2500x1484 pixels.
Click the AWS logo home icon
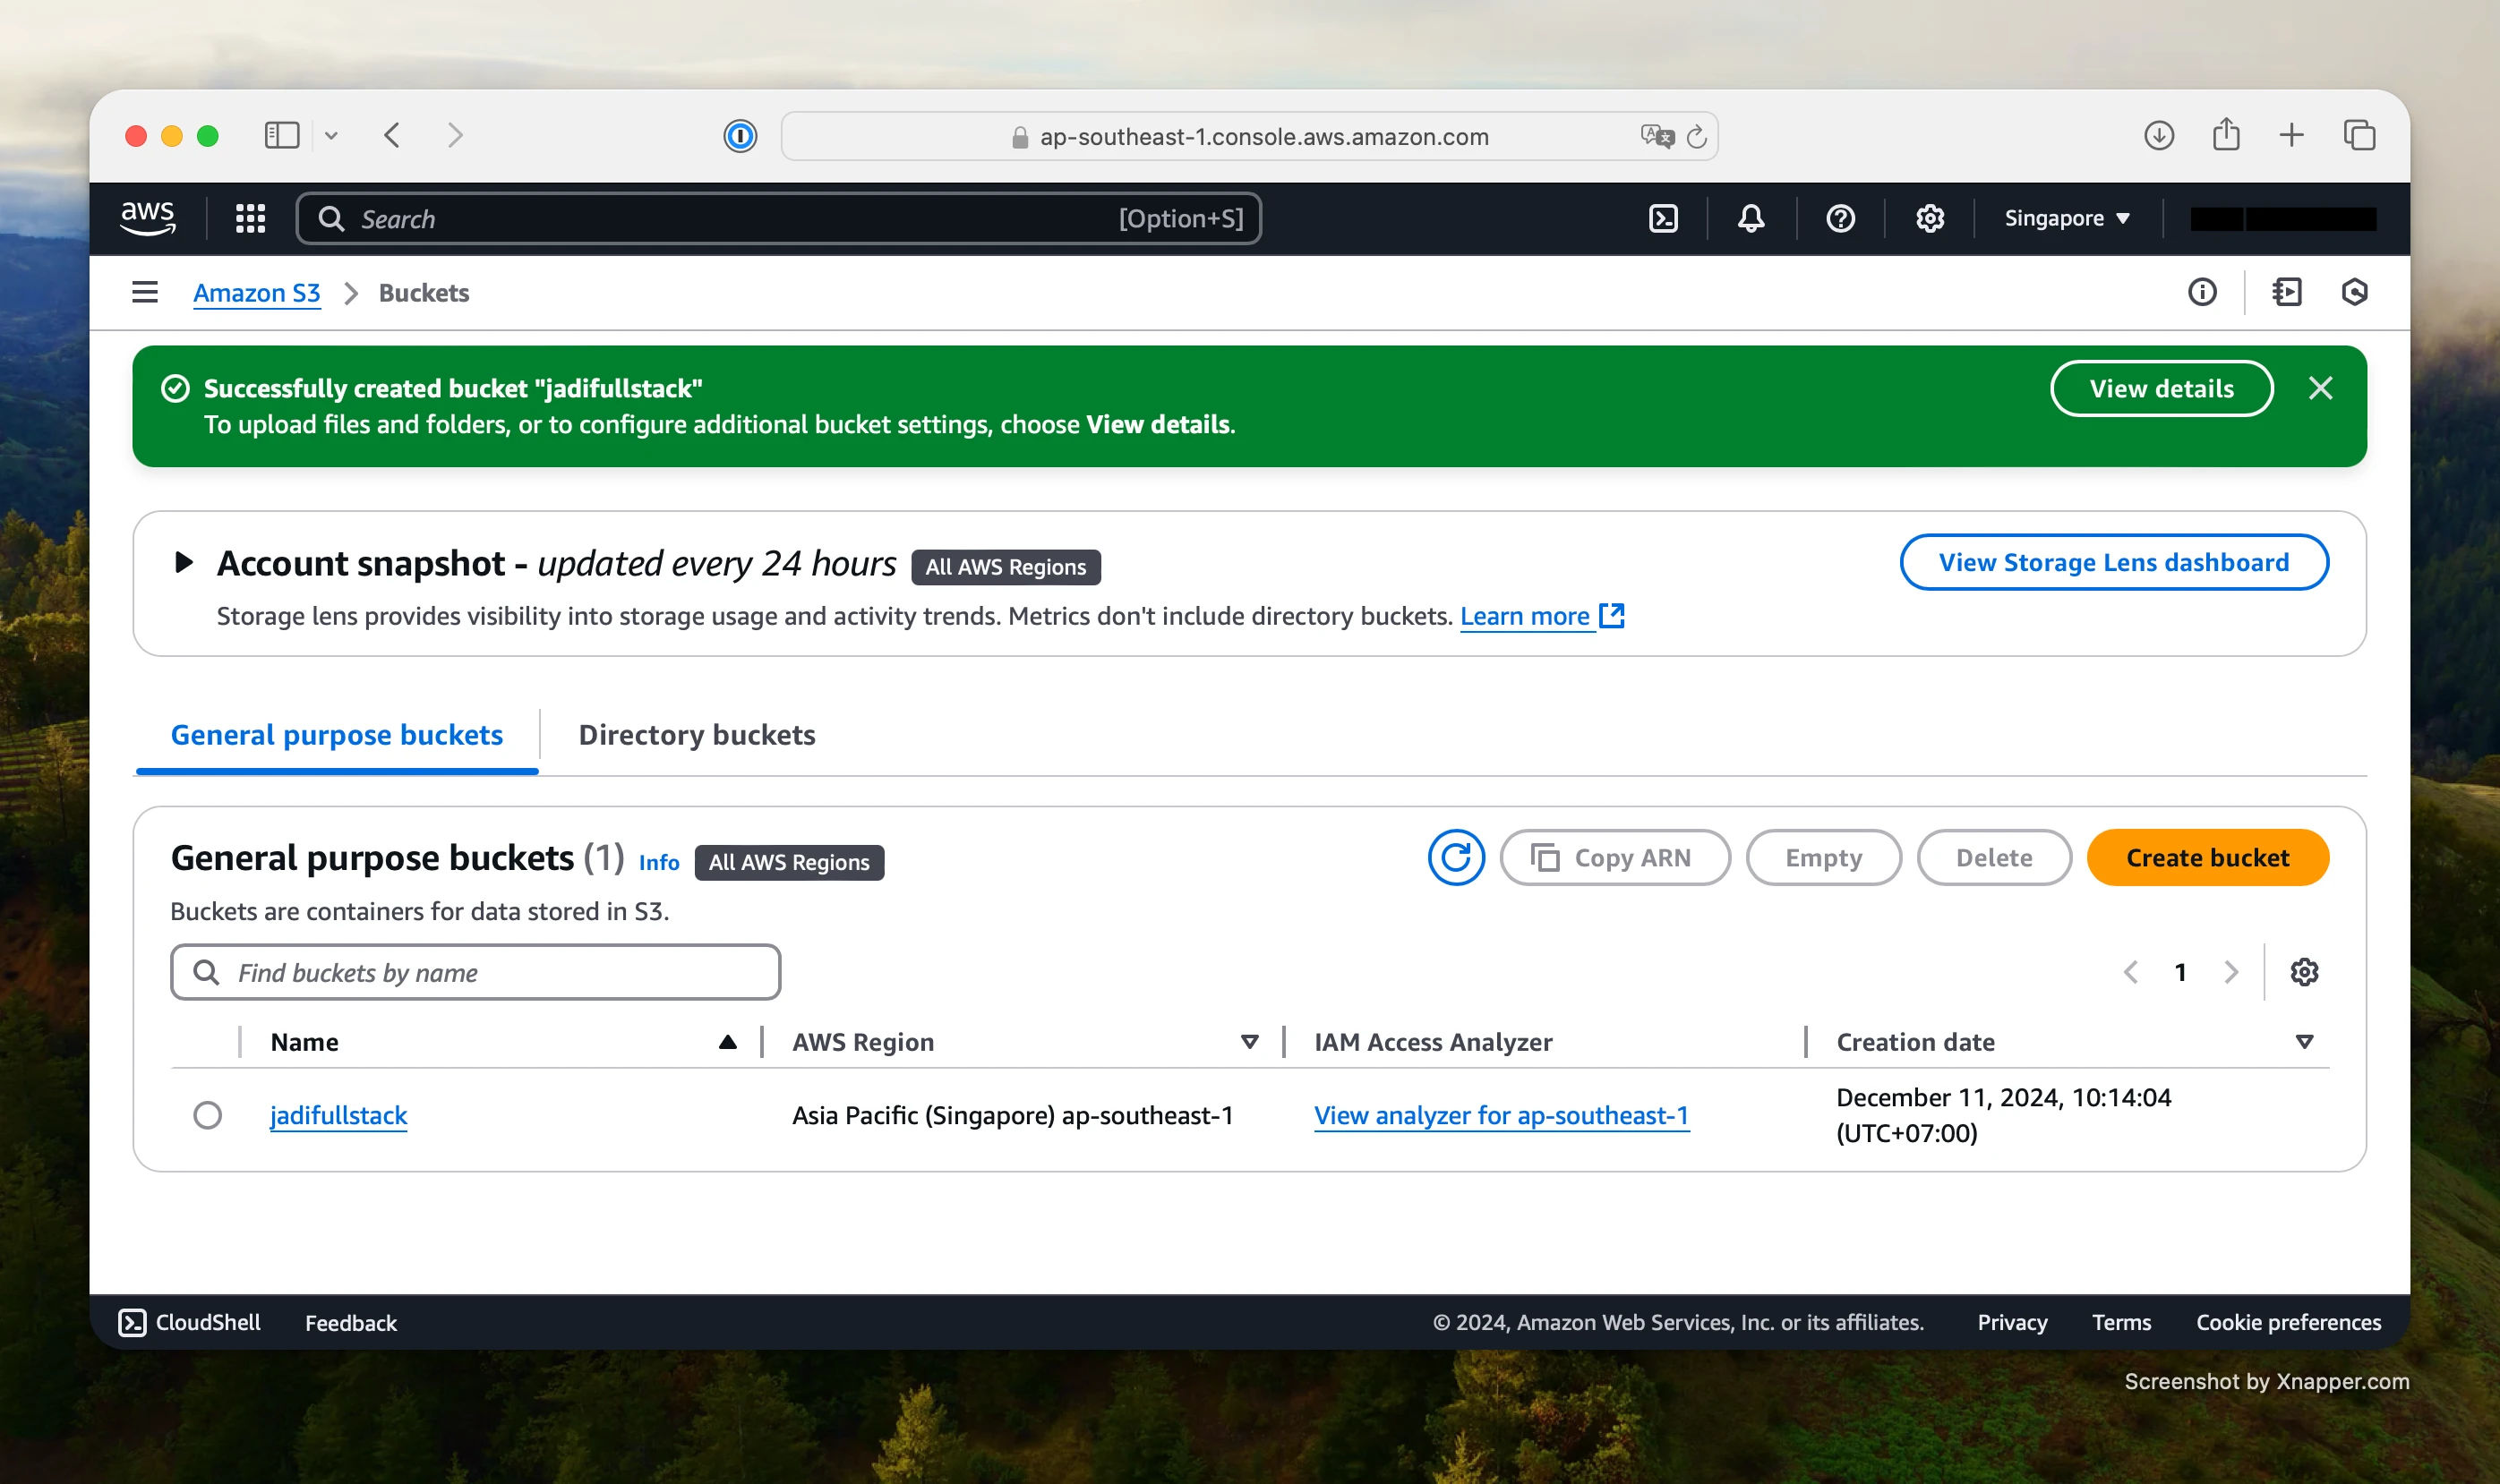[148, 218]
